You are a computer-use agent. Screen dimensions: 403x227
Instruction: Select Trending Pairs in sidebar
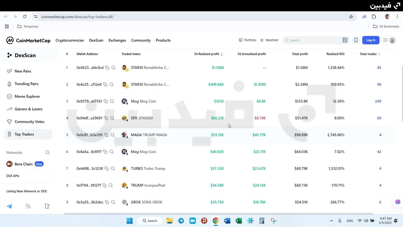point(26,84)
